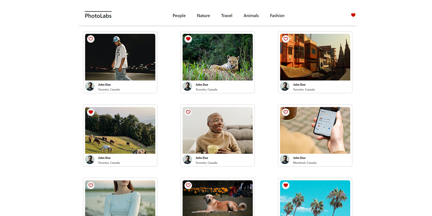Click Toronto, Canada under the horses photo

click(x=109, y=163)
